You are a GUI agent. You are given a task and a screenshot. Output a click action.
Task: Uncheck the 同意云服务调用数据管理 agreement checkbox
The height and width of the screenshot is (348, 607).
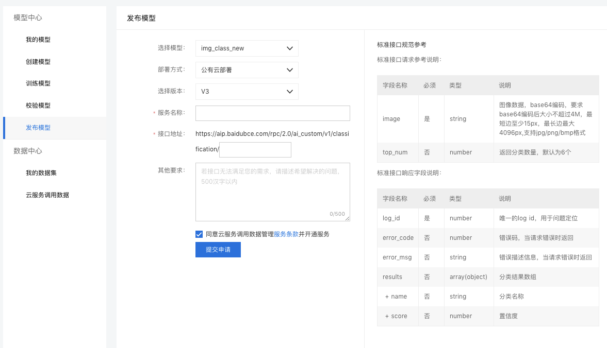pos(199,234)
